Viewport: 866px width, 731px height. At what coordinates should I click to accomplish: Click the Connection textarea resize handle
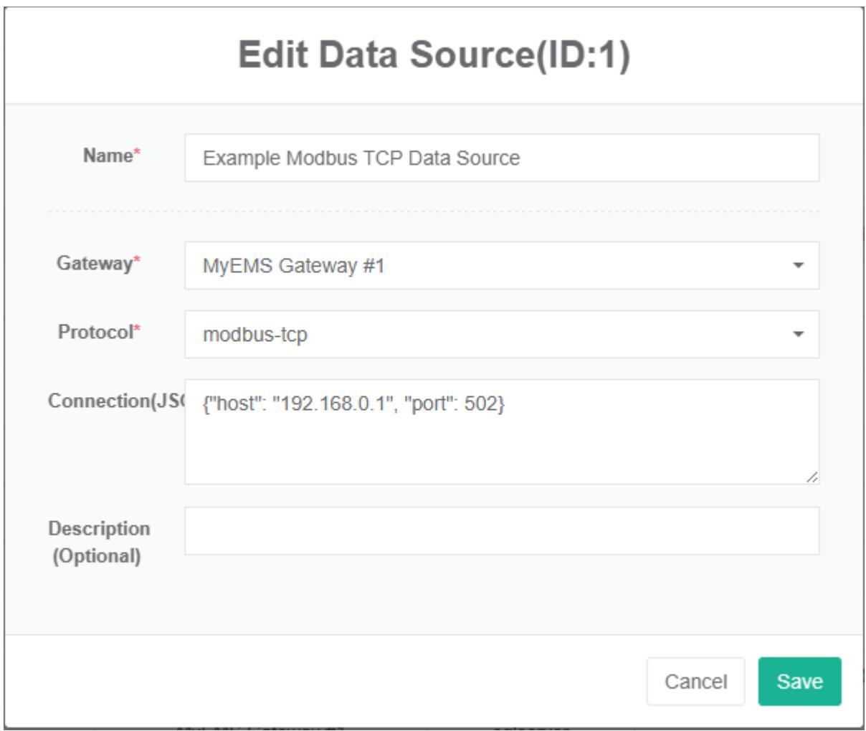pos(812,477)
